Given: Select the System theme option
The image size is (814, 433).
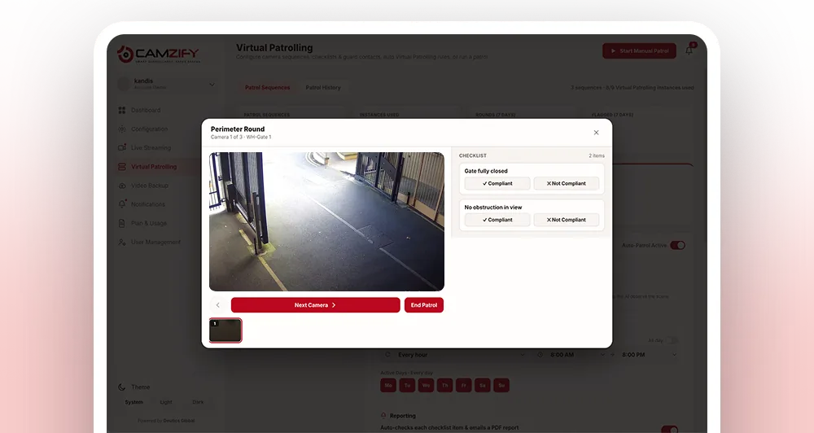Looking at the screenshot, I should (x=134, y=402).
